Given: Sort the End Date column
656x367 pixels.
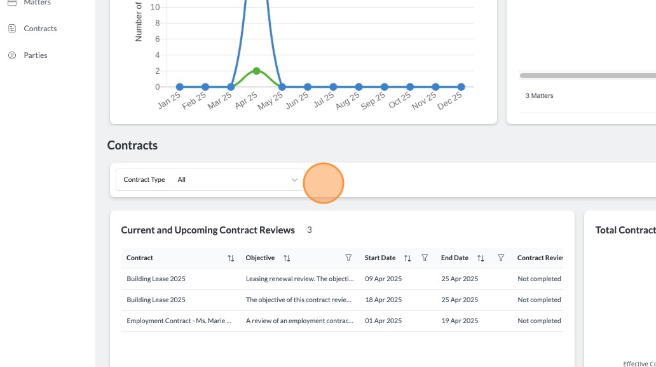Looking at the screenshot, I should [481, 258].
